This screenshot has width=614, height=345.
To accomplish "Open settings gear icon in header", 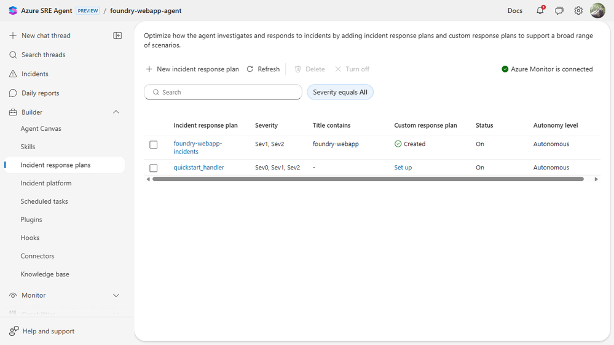I will point(578,10).
